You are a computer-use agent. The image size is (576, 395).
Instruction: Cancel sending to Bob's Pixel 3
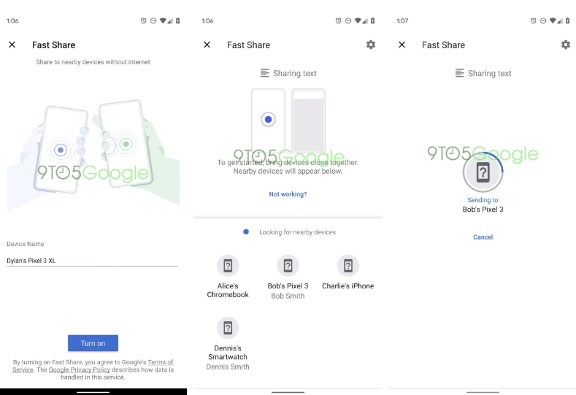tap(483, 237)
